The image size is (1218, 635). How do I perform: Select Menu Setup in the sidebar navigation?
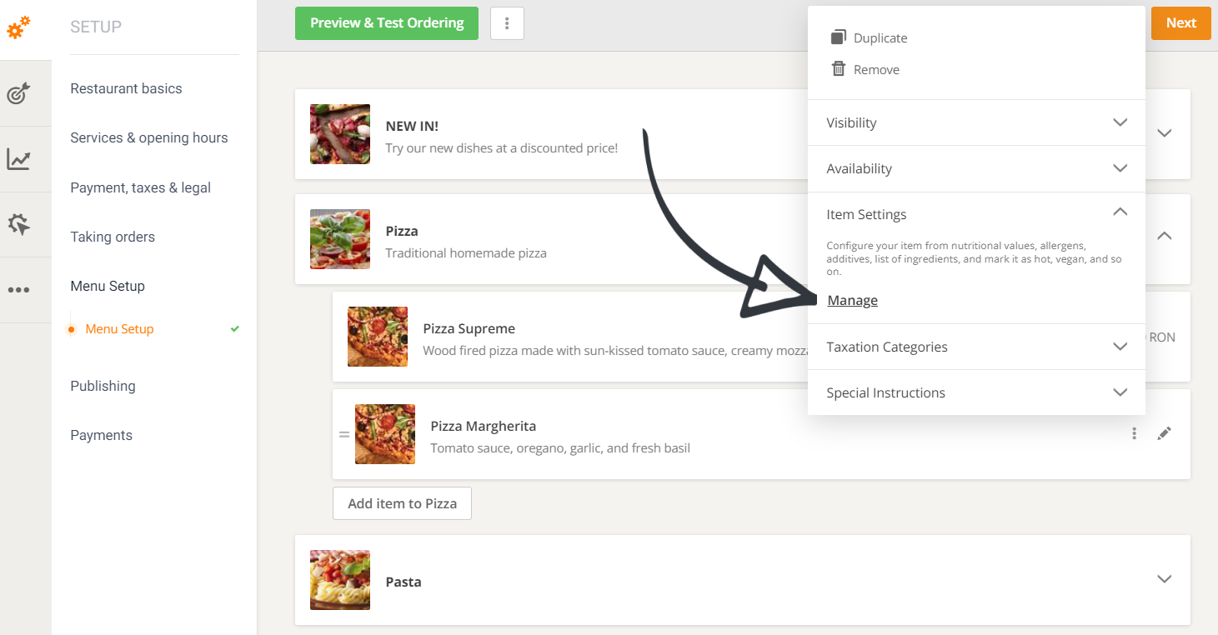pos(119,328)
